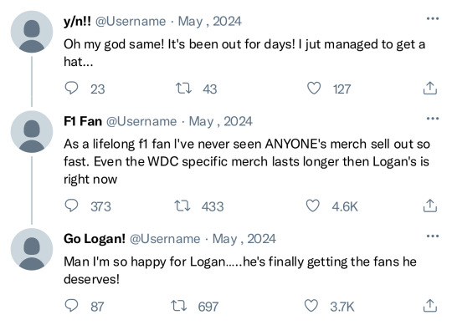
Task: Like the y/n!! tweet with 127 likes
Action: coord(314,88)
